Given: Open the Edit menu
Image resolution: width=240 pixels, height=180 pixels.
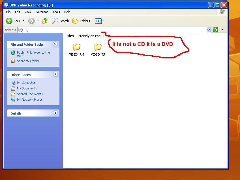Looking at the screenshot, I should tap(18, 12).
